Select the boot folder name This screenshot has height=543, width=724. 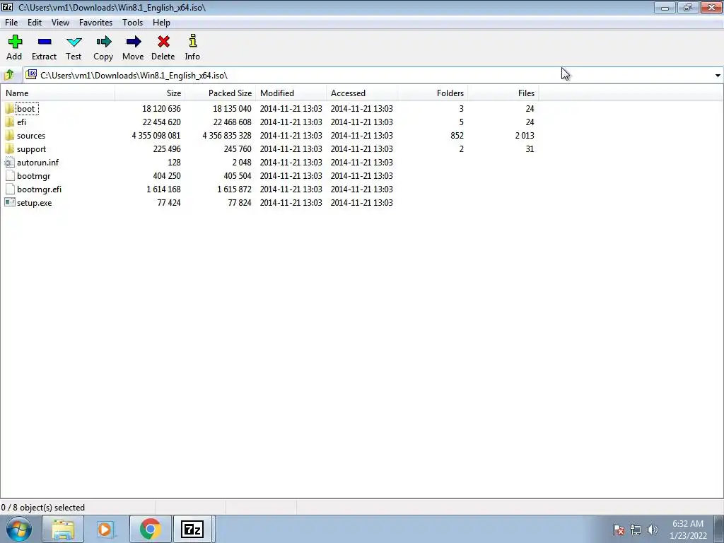(x=26, y=108)
